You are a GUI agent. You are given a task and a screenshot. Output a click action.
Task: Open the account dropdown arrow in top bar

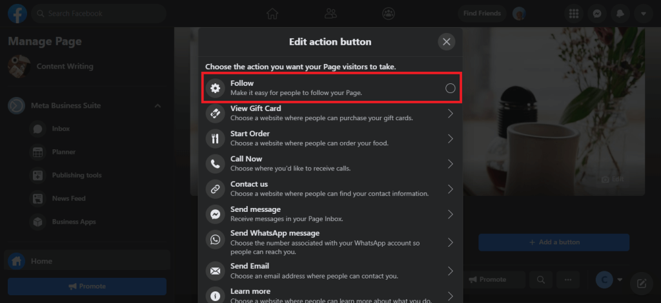(x=644, y=14)
